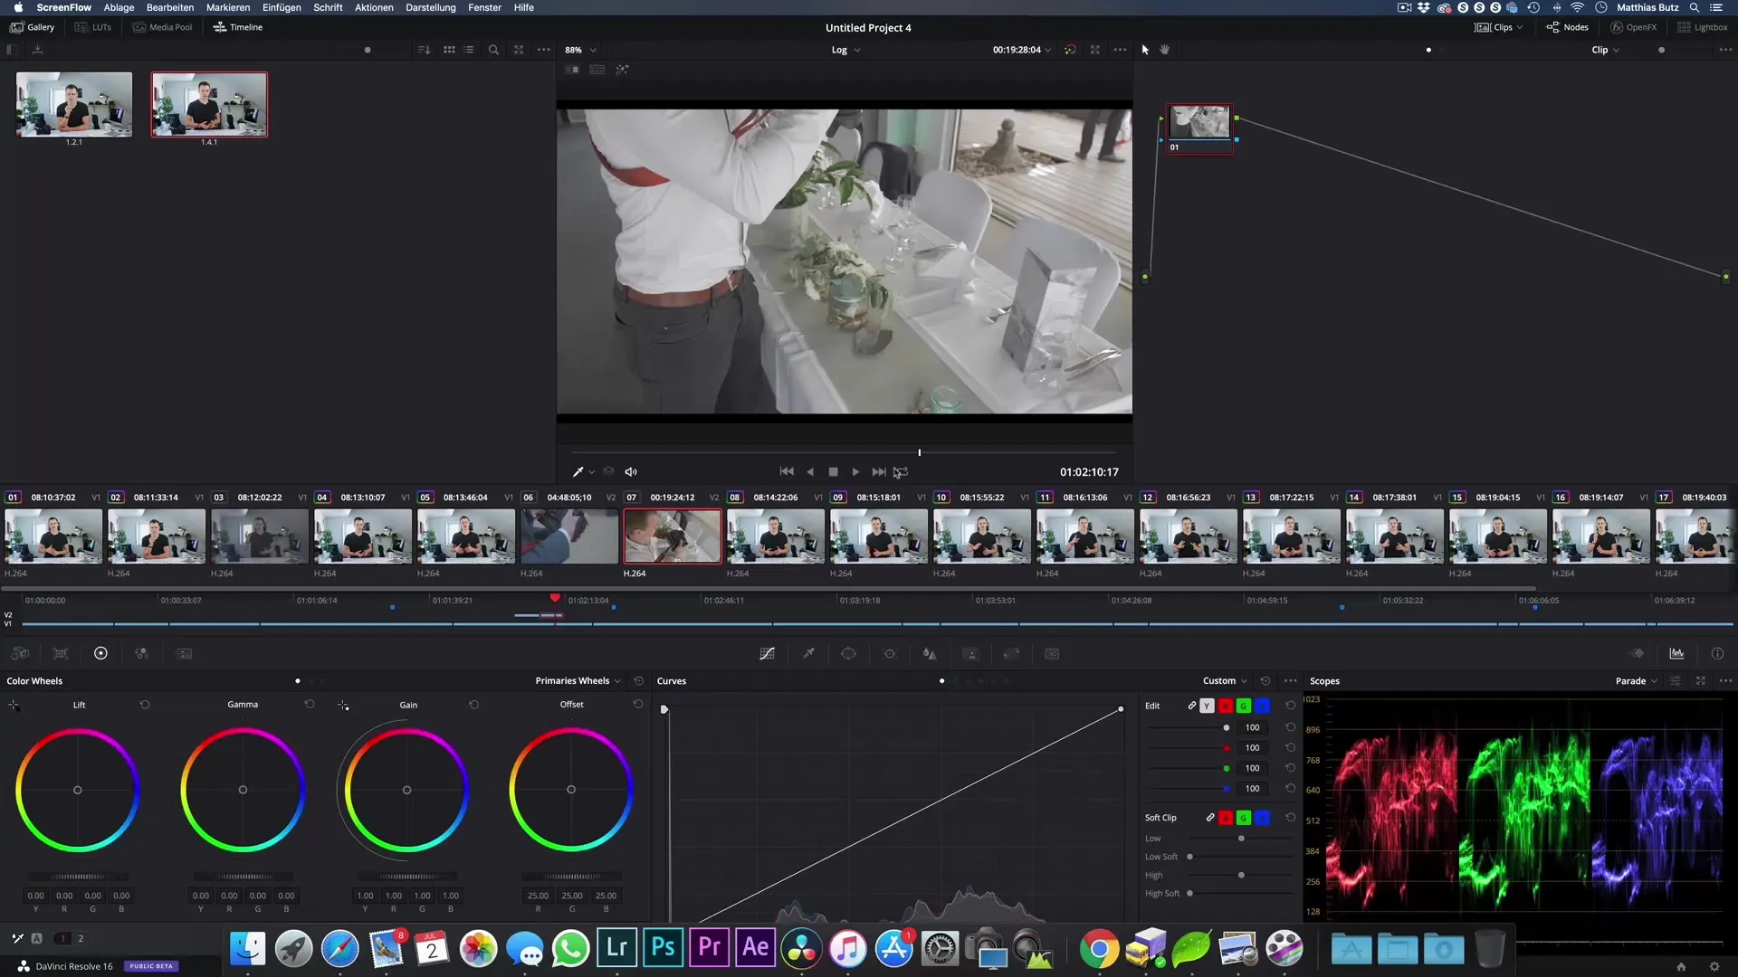Play the clip forward
This screenshot has width=1738, height=977.
(x=855, y=471)
